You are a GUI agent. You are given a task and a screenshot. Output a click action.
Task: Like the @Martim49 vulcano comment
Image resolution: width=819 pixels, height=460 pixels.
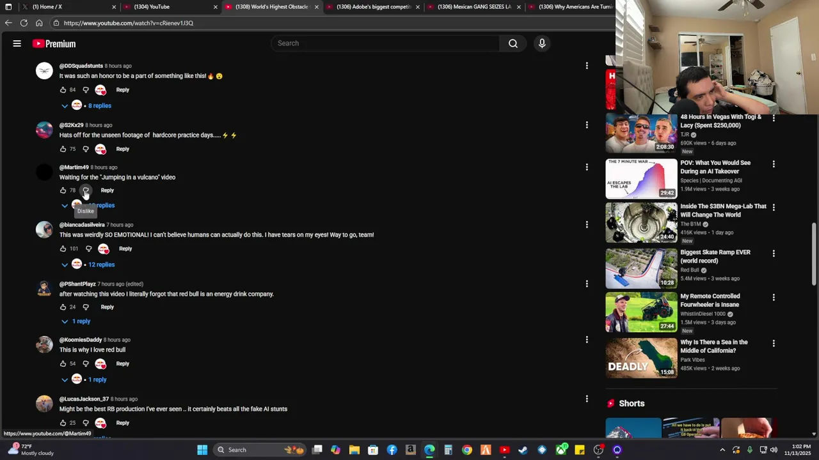[x=63, y=190]
